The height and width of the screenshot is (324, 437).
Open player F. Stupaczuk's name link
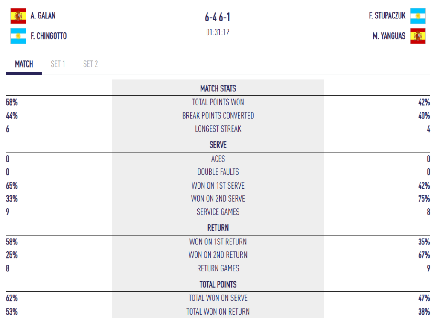point(387,16)
